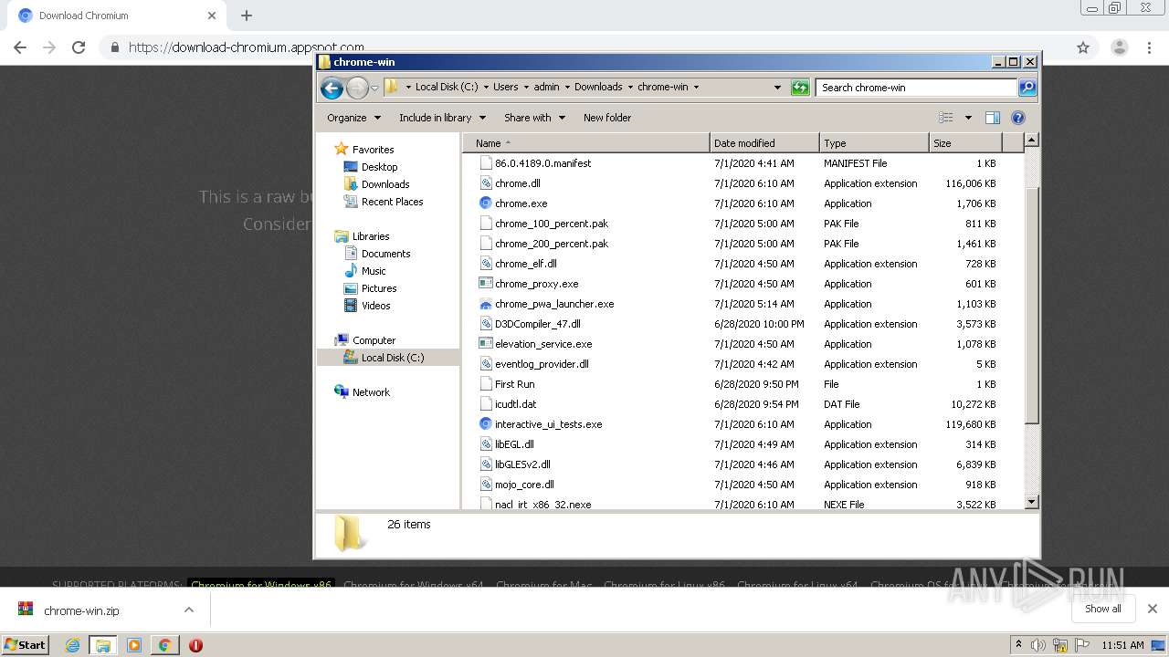Sort files by Date modified column
This screenshot has width=1169, height=657.
[x=764, y=143]
